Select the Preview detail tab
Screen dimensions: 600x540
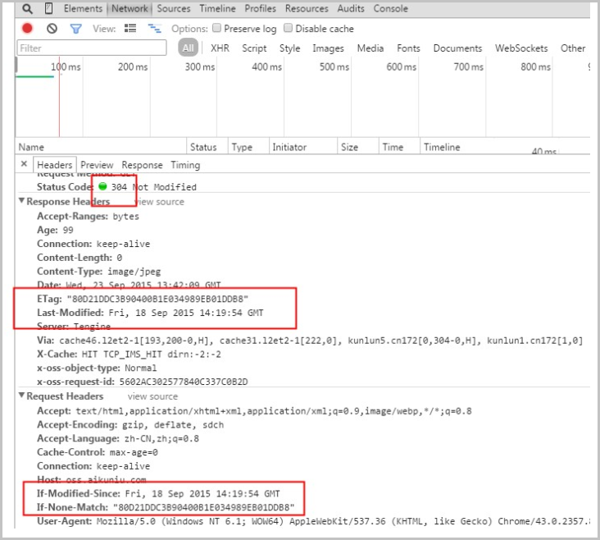pos(97,165)
